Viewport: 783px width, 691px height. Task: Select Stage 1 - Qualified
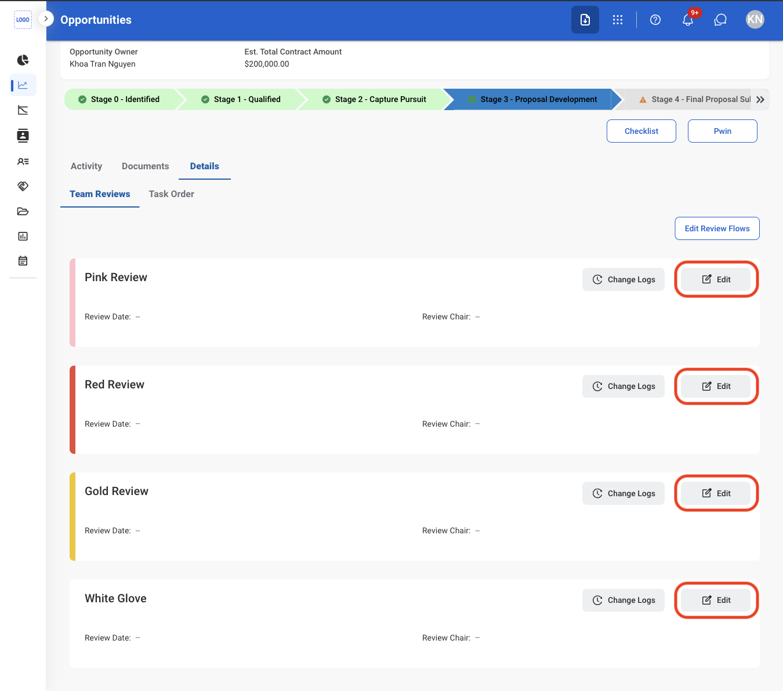click(241, 99)
